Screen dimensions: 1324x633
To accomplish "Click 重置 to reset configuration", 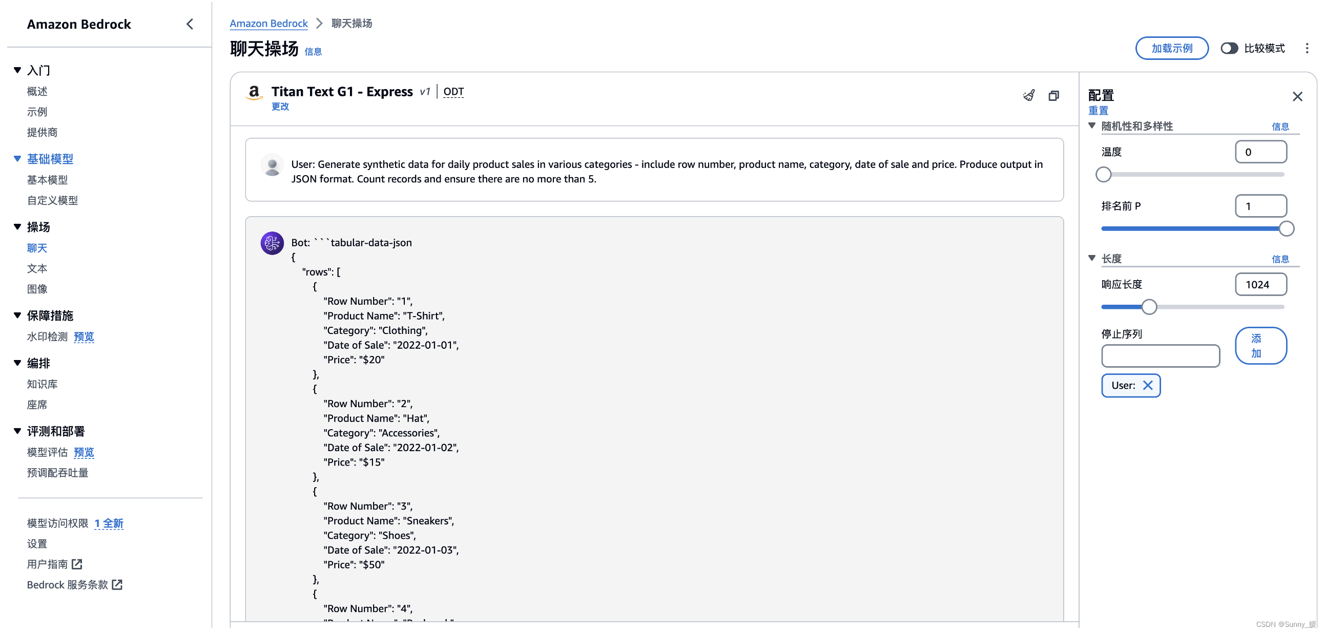I will coord(1099,111).
